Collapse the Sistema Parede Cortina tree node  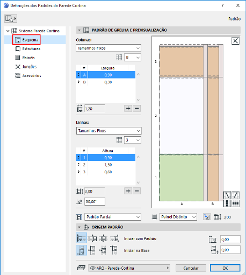pos(8,31)
